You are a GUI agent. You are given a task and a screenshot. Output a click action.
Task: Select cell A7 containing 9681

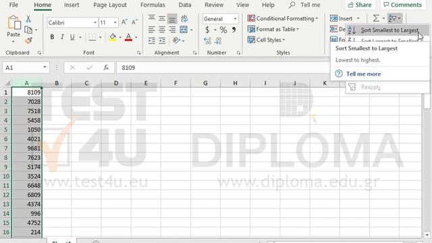(x=27, y=148)
